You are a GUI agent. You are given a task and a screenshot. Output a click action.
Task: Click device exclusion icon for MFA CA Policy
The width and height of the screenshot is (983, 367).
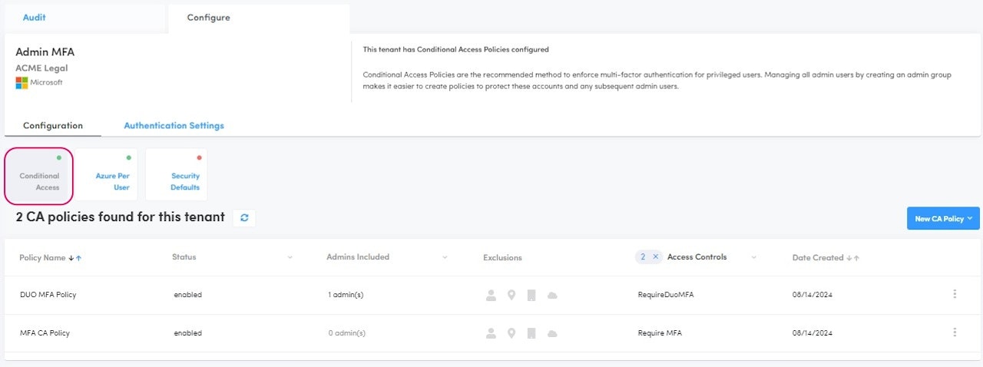point(531,333)
